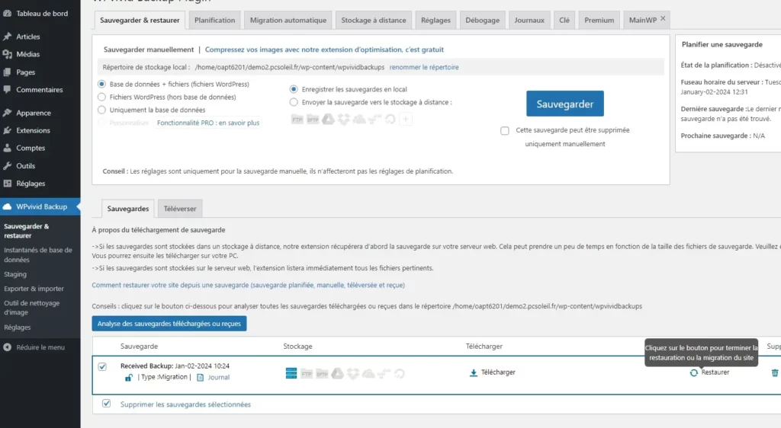Open the Débogage tab

point(482,20)
